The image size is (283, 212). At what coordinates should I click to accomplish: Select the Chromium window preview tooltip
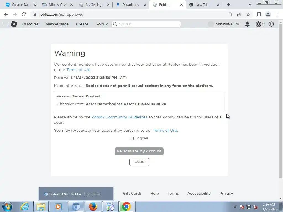(76, 194)
